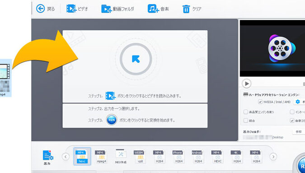Open hardware acceleration options gear button
Image resolution: width=305 pixels, height=173 pixels.
tap(299, 102)
